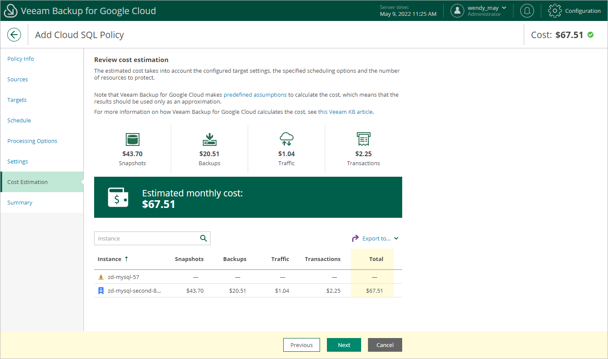Image resolution: width=608 pixels, height=359 pixels.
Task: Click the Cancel button
Action: click(385, 345)
